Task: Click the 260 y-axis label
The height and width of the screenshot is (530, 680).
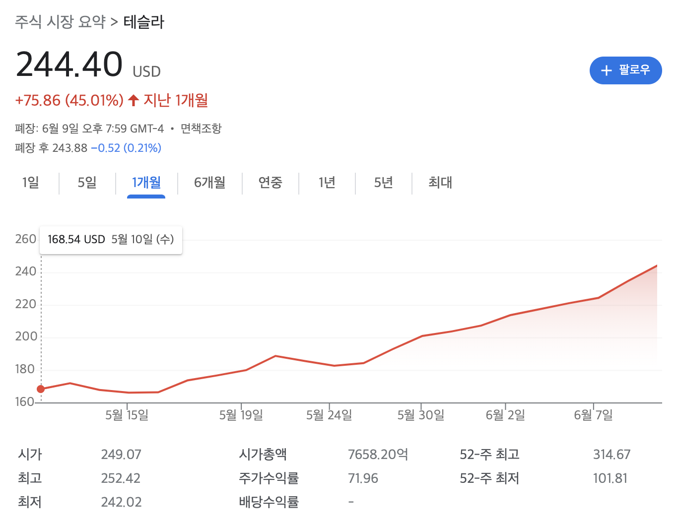Action: (x=26, y=239)
